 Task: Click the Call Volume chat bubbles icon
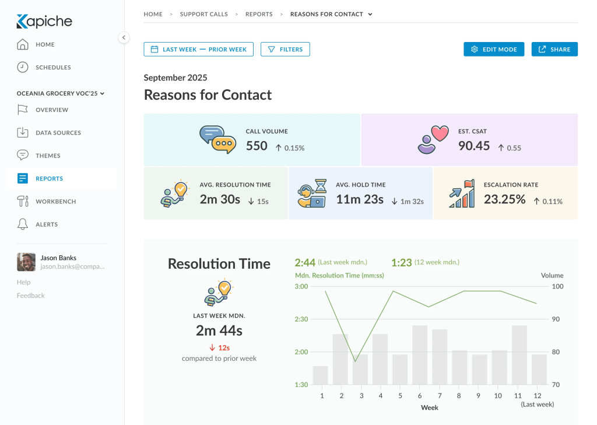point(218,140)
